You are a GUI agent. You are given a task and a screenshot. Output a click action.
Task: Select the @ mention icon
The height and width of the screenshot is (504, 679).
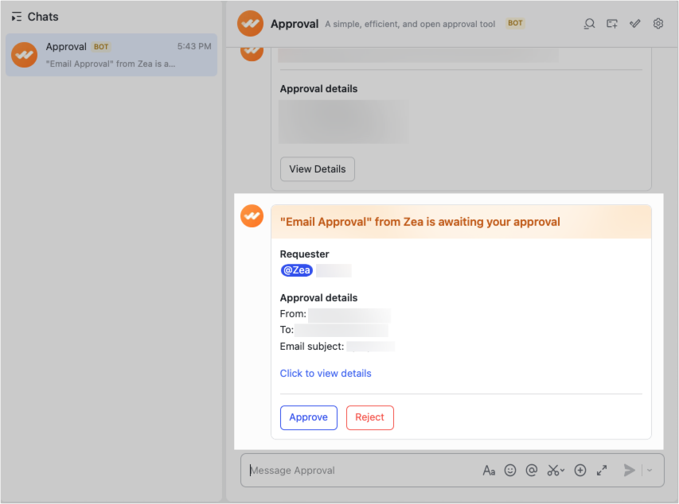(531, 470)
